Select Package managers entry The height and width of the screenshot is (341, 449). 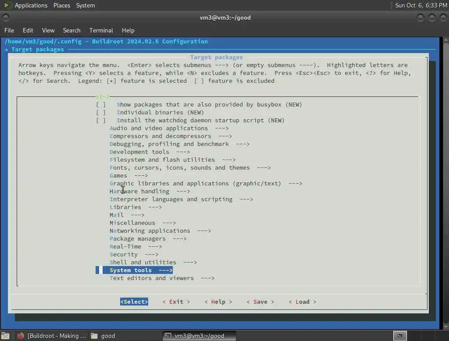point(148,239)
